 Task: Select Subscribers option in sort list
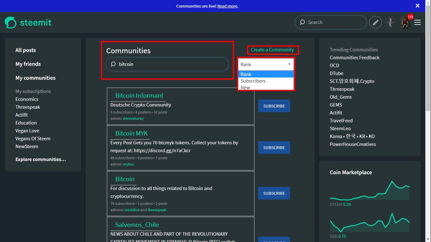pyautogui.click(x=266, y=81)
